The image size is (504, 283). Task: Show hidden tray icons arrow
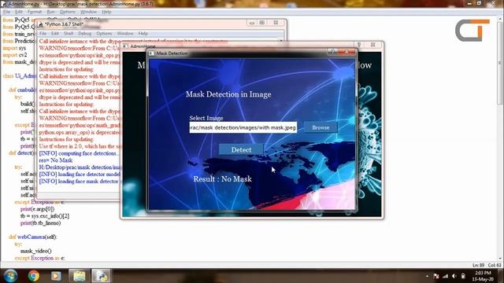[427, 276]
